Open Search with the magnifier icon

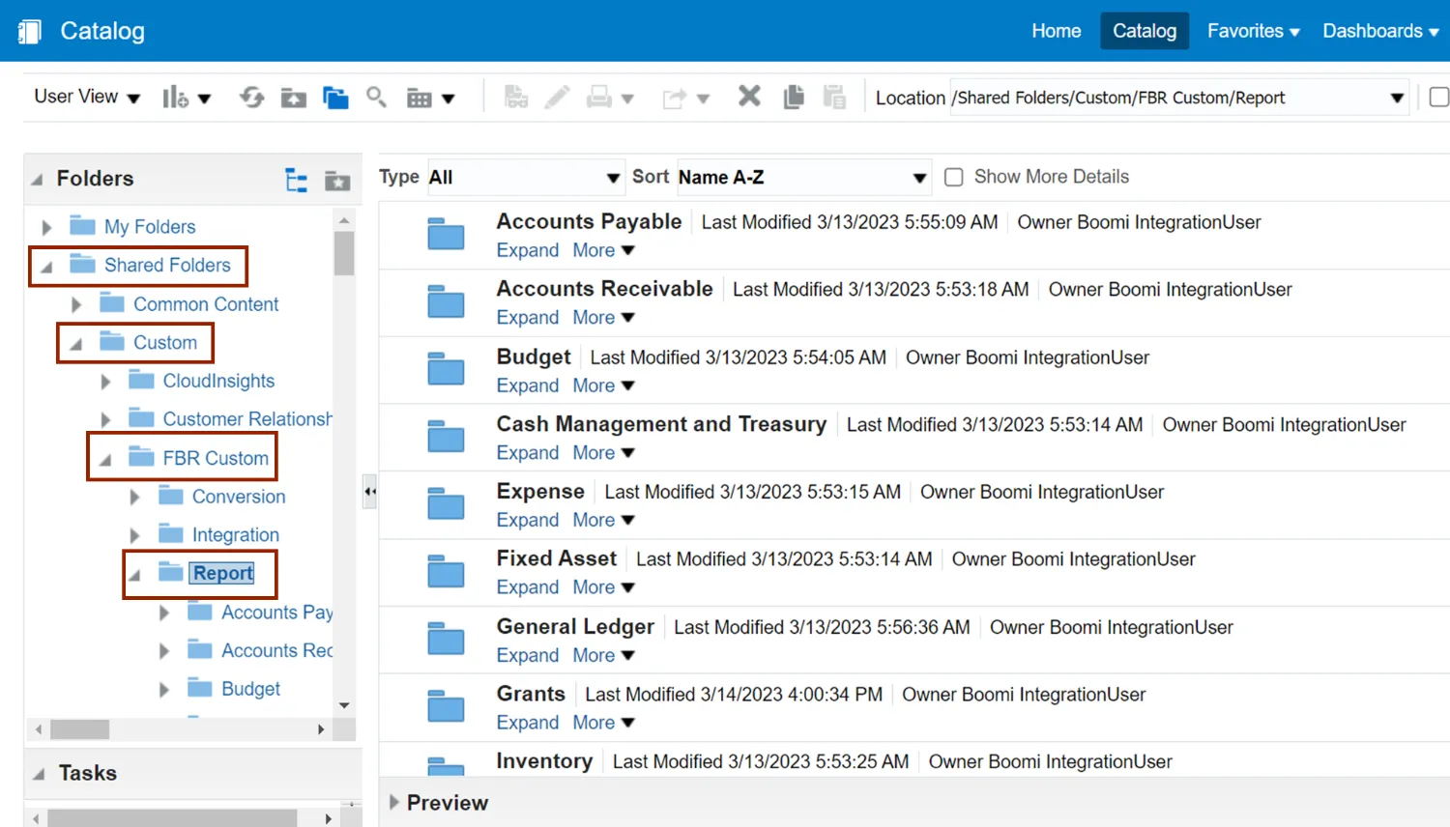tap(376, 97)
